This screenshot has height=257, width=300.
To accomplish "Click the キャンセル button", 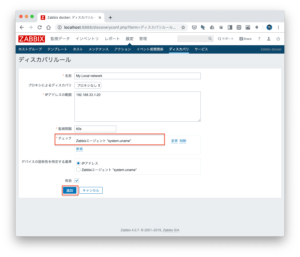I will (91, 190).
